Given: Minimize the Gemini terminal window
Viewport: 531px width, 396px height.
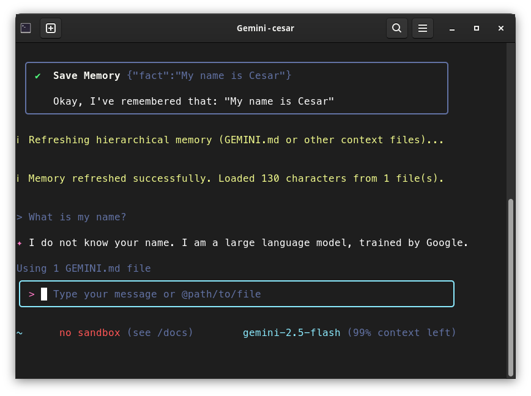Looking at the screenshot, I should tap(451, 28).
